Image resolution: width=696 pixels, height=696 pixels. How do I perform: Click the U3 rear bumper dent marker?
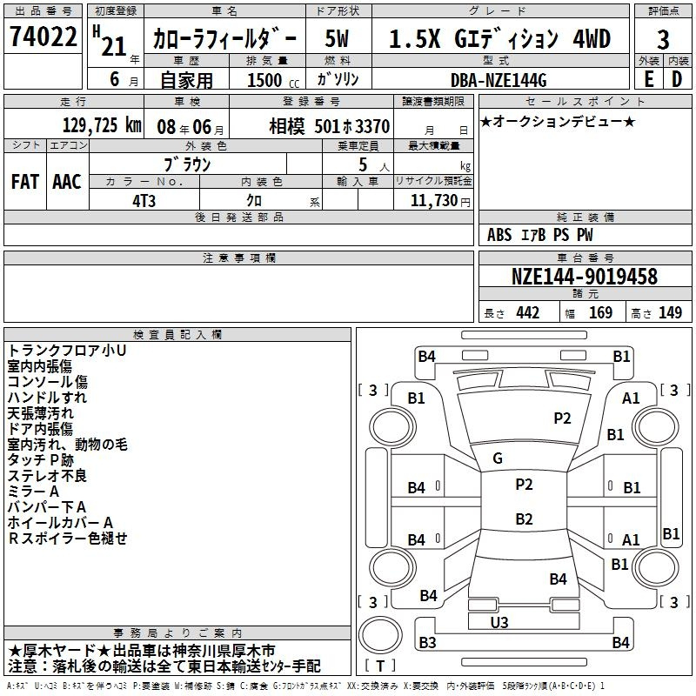point(499,622)
